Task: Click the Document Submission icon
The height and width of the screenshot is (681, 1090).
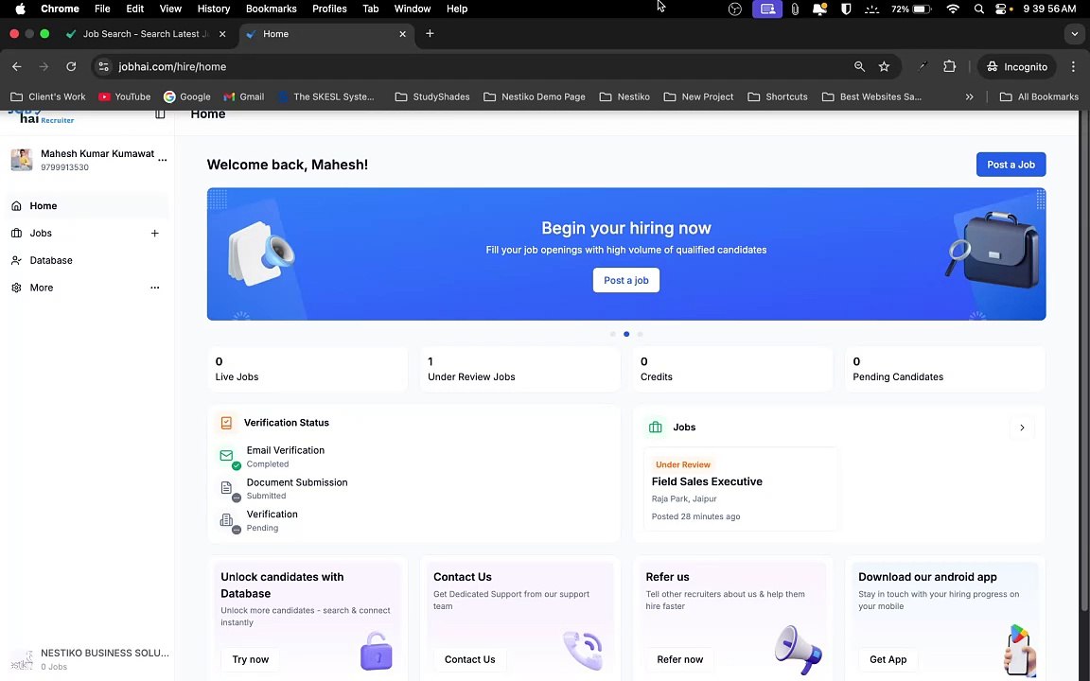Action: [x=227, y=488]
